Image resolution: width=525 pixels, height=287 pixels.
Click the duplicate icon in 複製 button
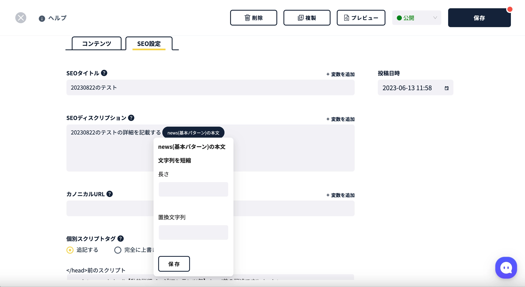(x=301, y=18)
